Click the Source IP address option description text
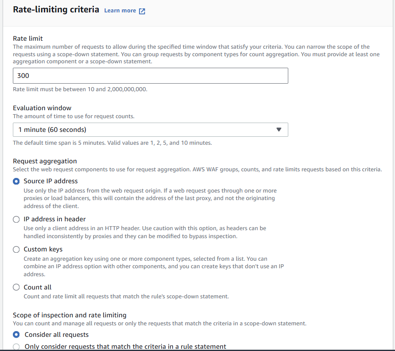 point(151,198)
